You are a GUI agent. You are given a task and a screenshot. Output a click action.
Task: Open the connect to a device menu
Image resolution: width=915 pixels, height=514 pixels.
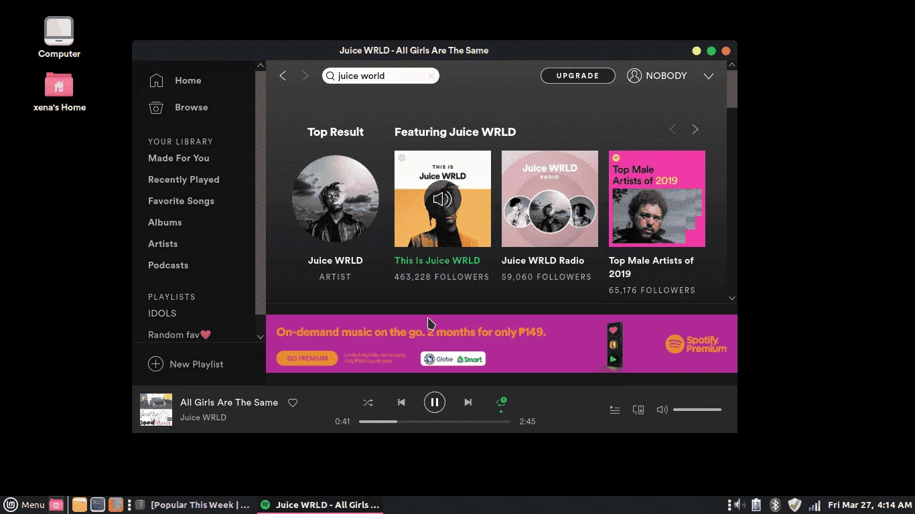638,410
